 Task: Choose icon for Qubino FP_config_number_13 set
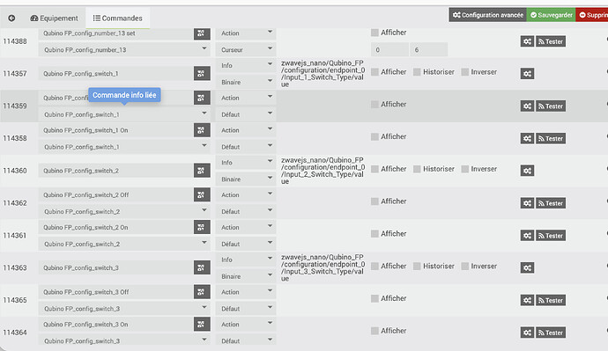(202, 33)
